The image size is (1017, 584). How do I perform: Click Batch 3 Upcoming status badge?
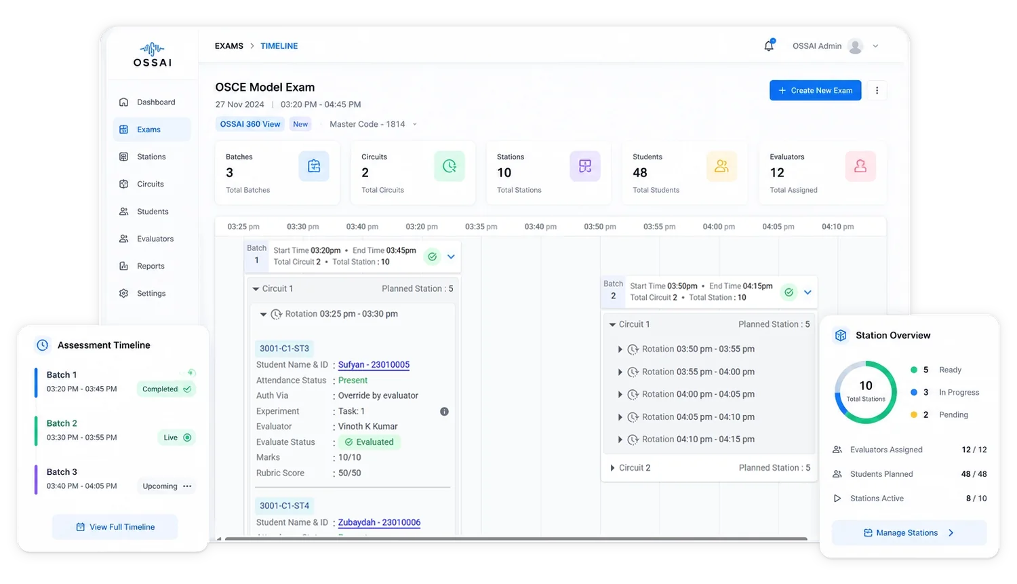click(x=167, y=486)
